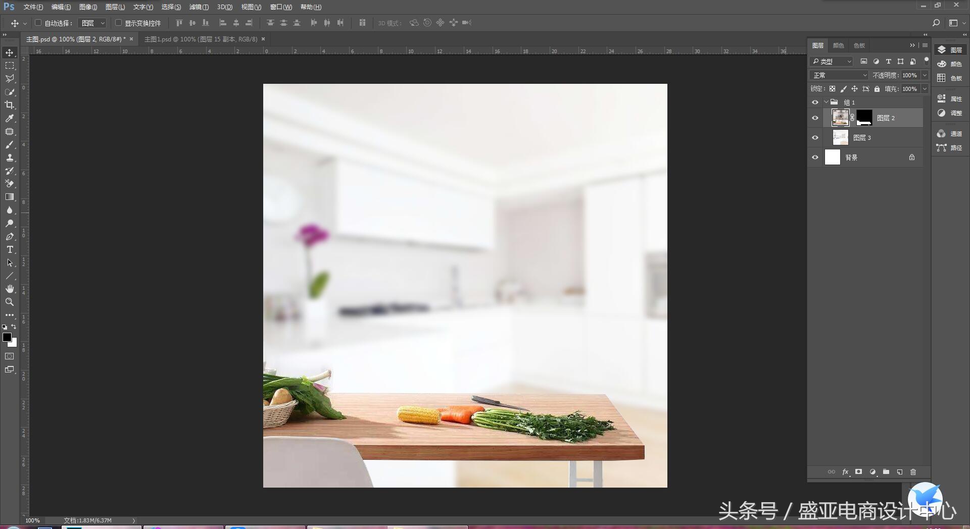Open the 属性 panel button

pos(950,99)
